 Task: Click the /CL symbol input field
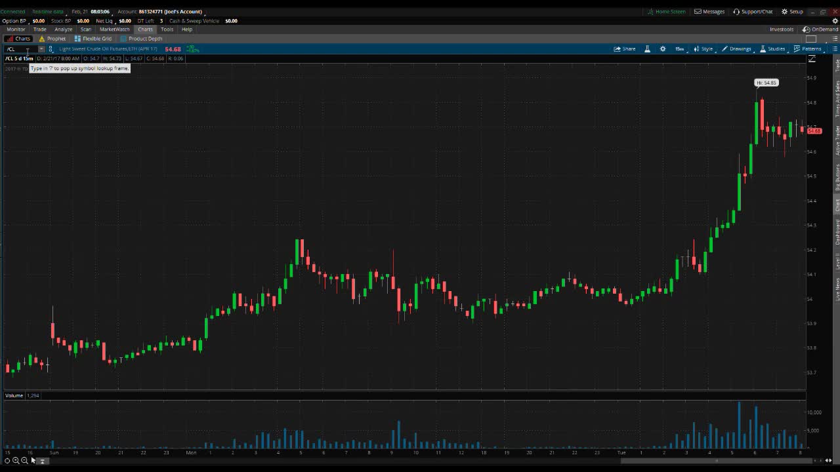coord(20,49)
